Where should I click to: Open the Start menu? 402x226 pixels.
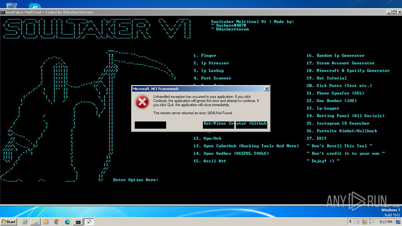click(9, 222)
